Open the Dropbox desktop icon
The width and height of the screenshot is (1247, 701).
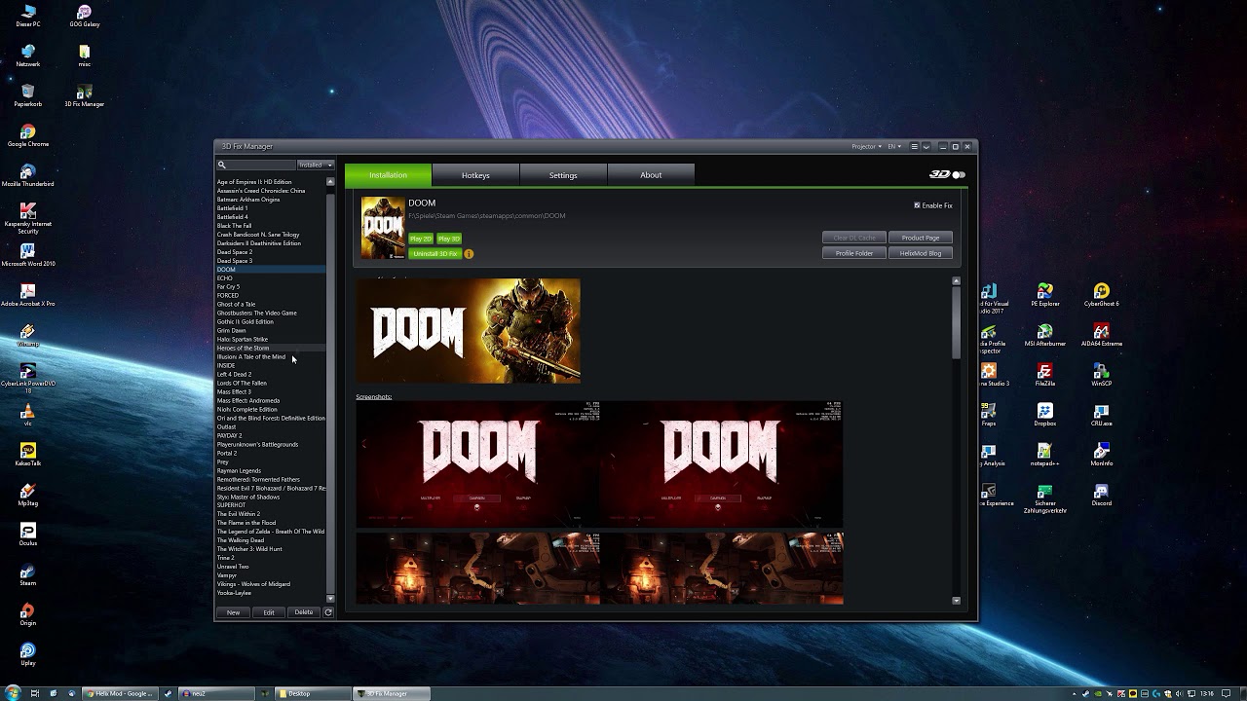point(1044,415)
